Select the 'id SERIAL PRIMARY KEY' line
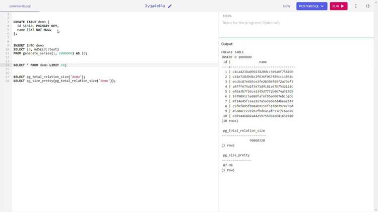 coord(38,26)
